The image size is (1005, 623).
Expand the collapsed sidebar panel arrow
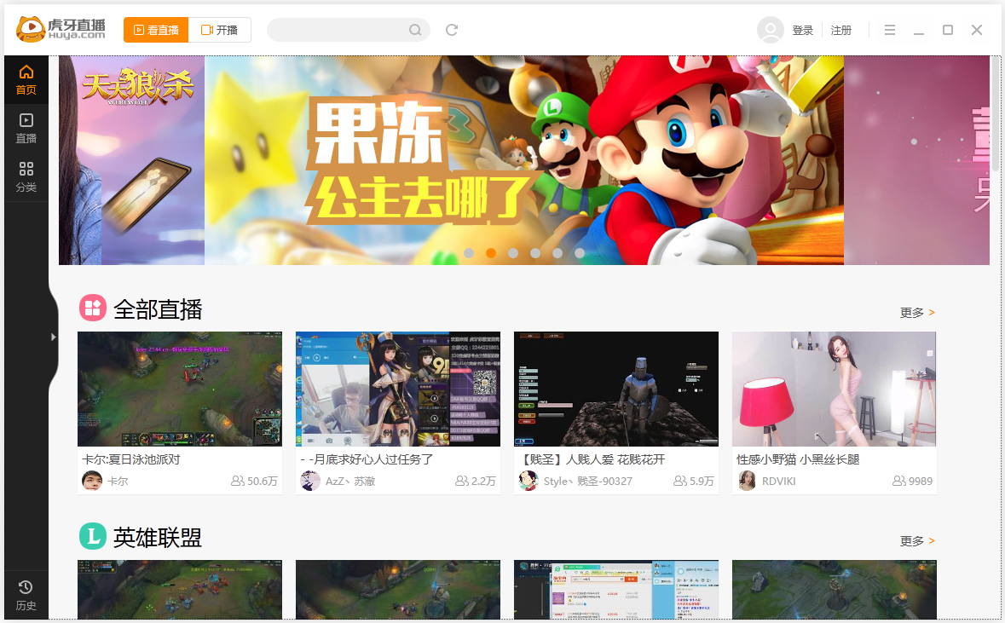point(53,337)
